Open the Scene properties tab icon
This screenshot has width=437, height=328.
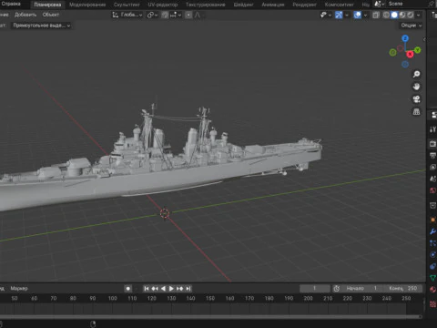(433, 179)
